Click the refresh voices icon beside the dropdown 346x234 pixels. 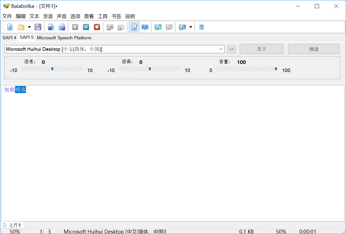click(x=231, y=49)
